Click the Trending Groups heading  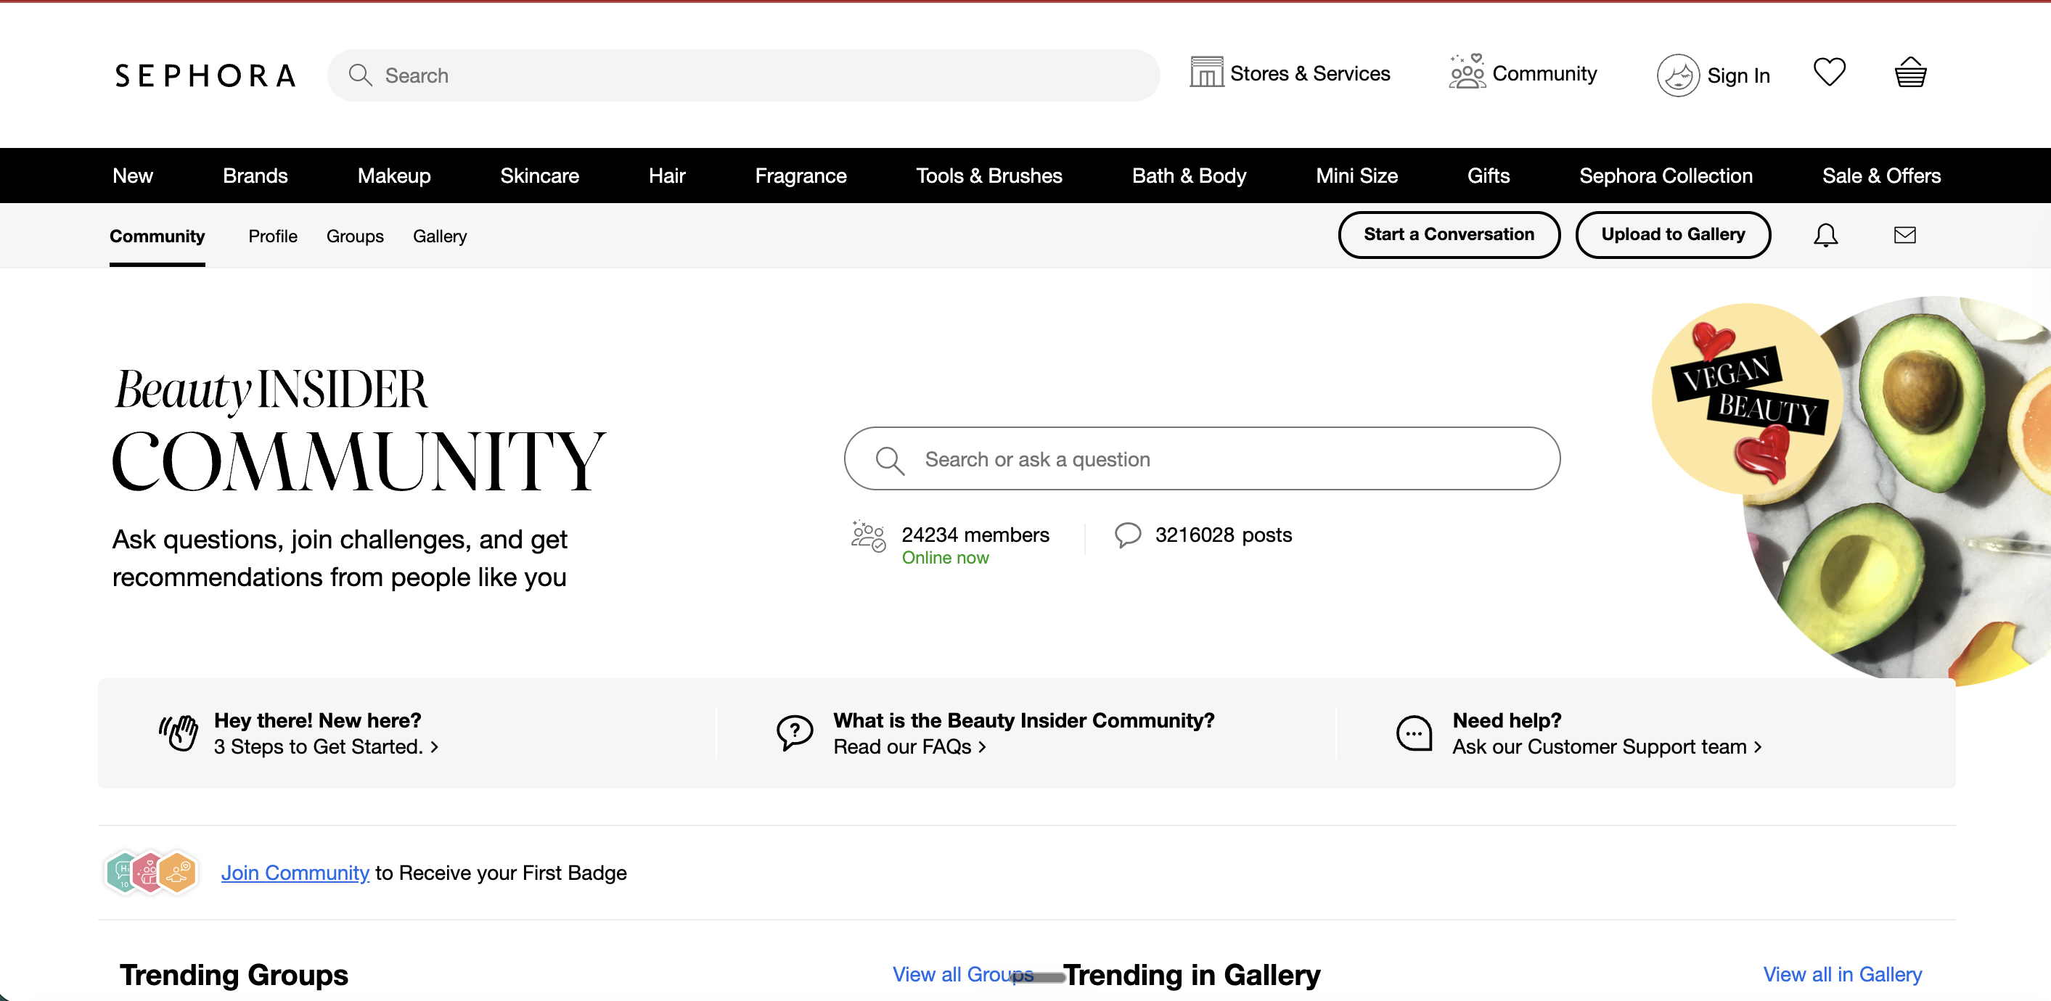pos(234,975)
